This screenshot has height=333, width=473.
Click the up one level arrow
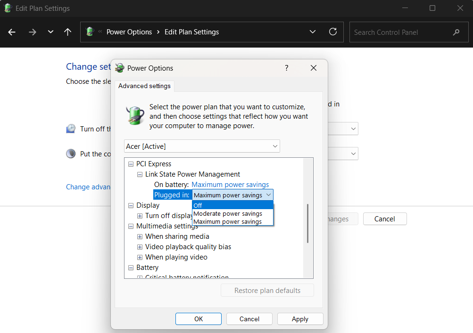[x=67, y=32]
